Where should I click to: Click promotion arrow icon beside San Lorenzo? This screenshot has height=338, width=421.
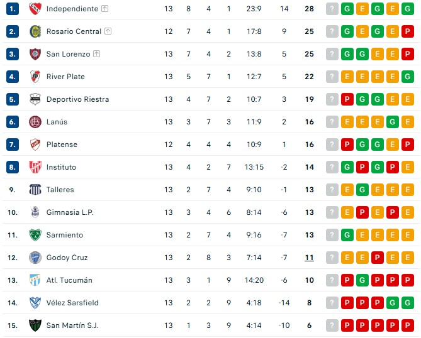tap(96, 54)
